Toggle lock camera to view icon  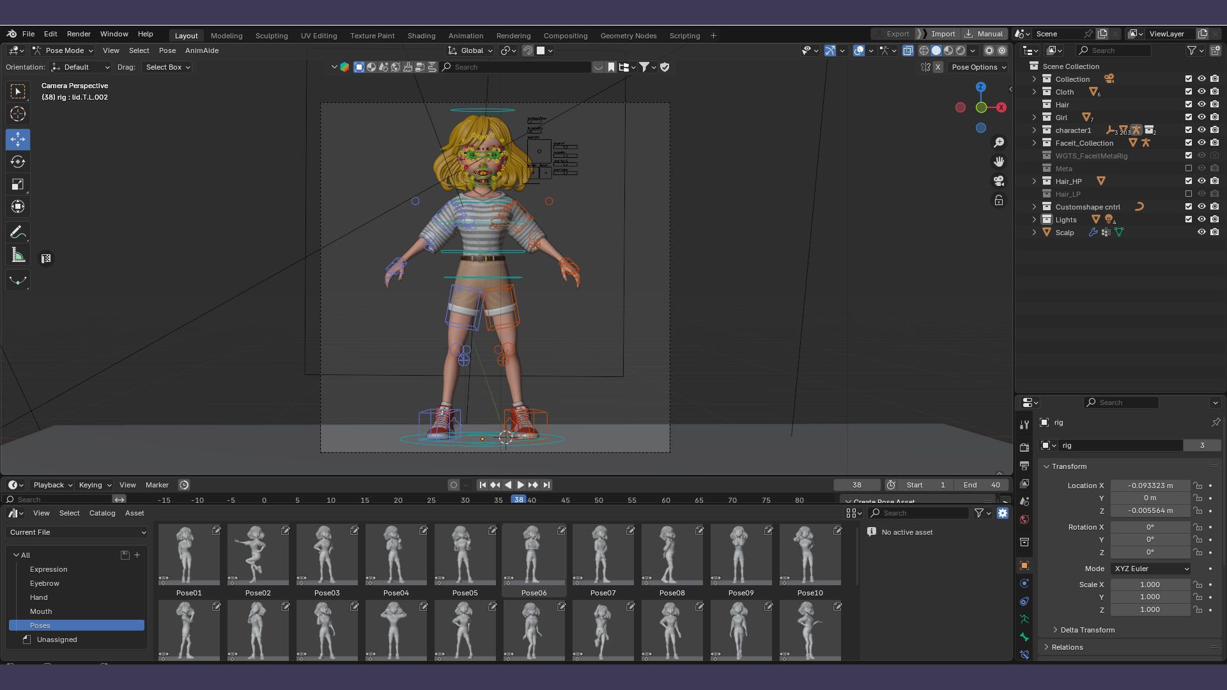(999, 201)
